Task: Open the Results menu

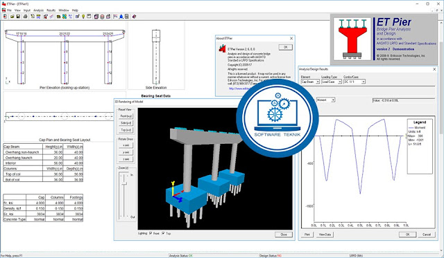Action: pos(51,10)
